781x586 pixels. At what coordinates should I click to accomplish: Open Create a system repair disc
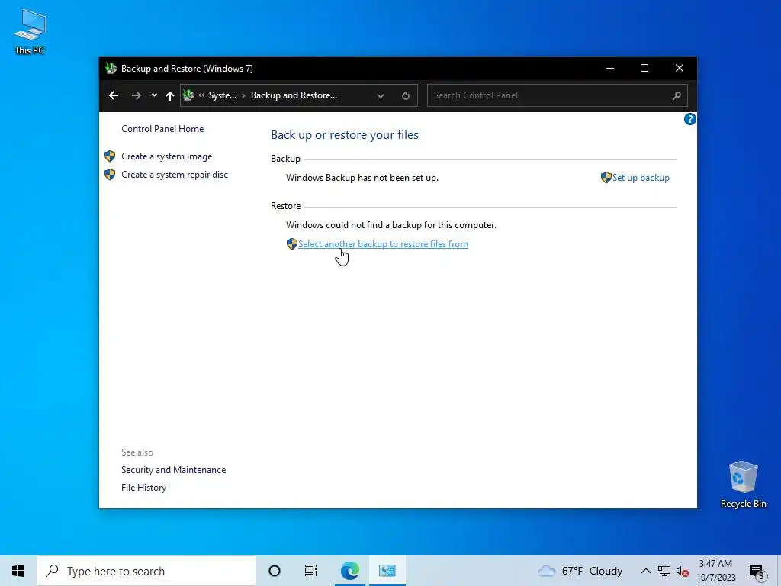click(175, 175)
